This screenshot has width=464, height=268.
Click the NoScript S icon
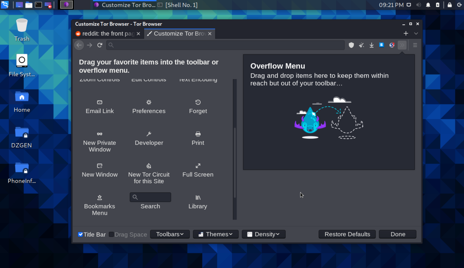click(x=392, y=45)
